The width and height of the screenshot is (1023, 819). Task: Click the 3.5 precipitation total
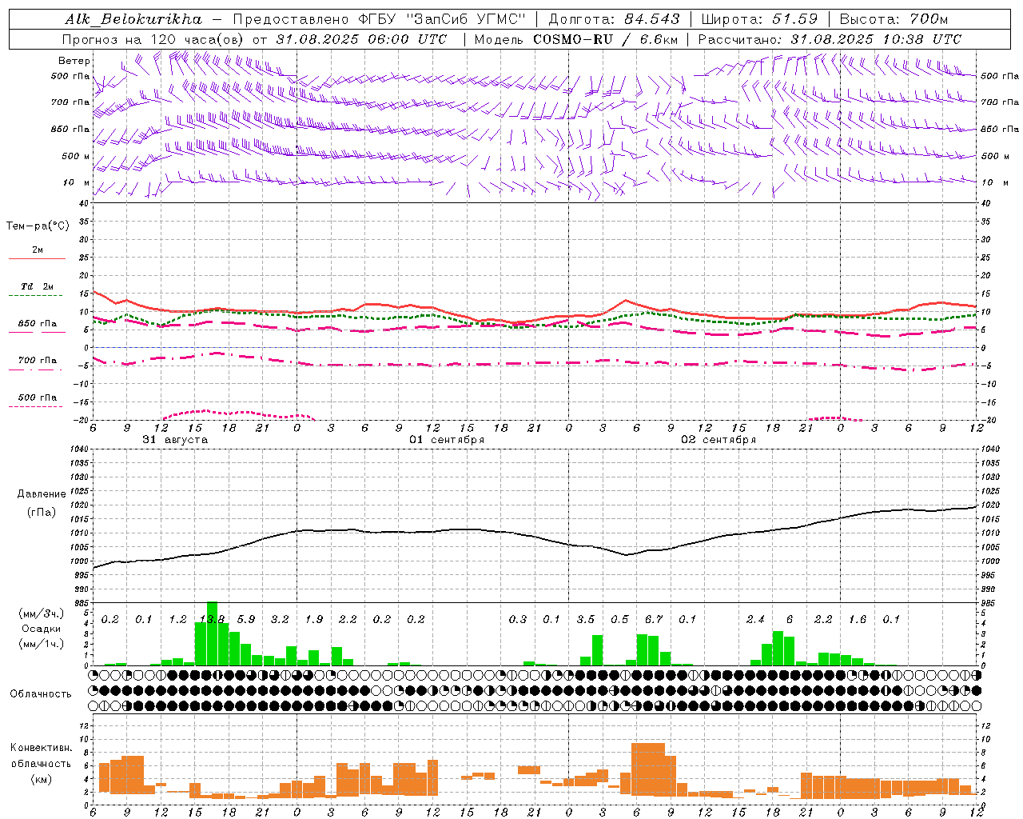click(x=586, y=619)
